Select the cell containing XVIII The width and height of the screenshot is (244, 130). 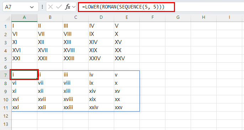coord(76,50)
